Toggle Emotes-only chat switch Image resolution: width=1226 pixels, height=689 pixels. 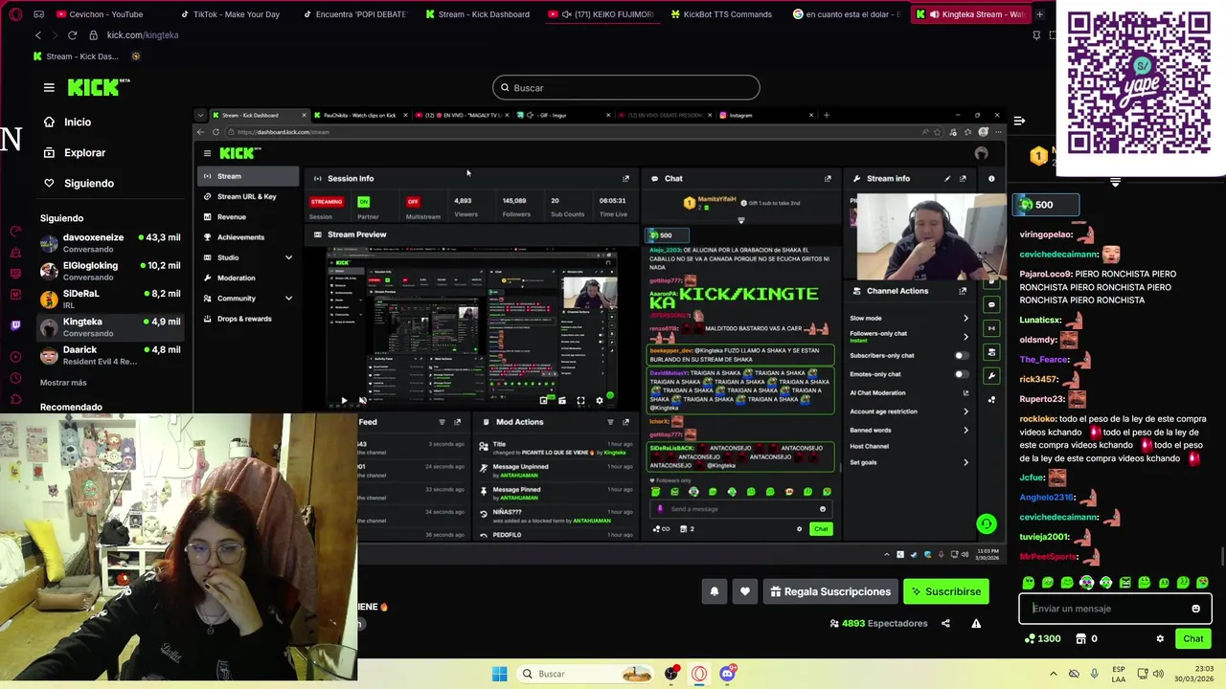point(961,374)
